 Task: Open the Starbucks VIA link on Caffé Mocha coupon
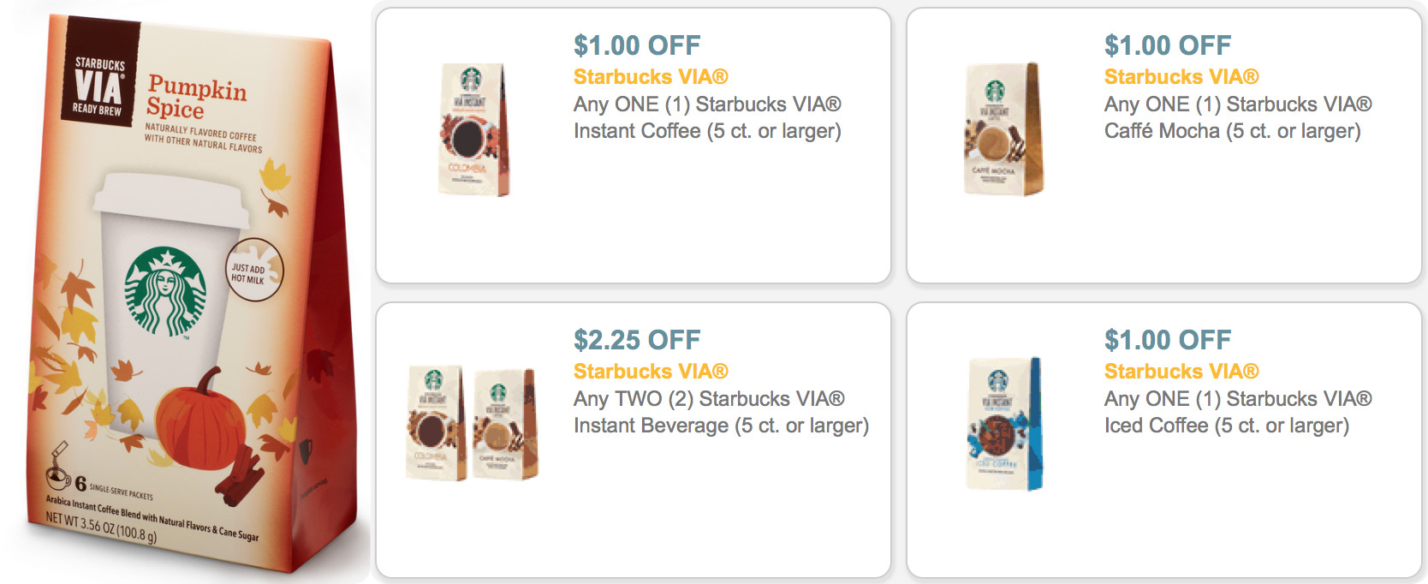tap(1181, 76)
